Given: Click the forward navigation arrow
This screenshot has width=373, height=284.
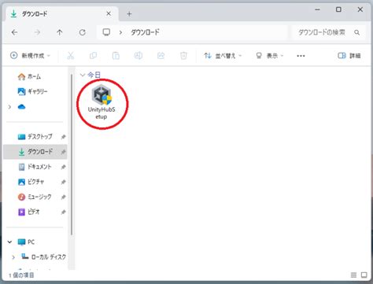Looking at the screenshot, I should 37,32.
